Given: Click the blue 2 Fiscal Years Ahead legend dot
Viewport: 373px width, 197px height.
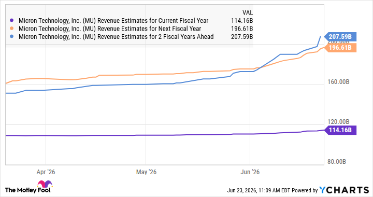Looking at the screenshot, I should click(11, 37).
